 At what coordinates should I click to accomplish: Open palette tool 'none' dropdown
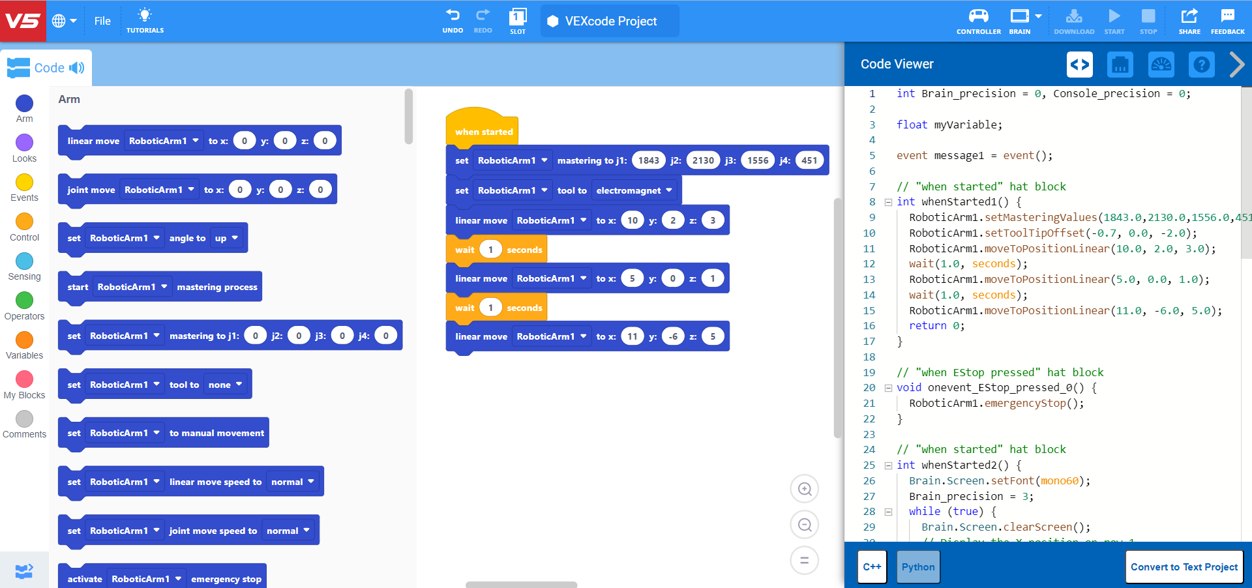(225, 385)
